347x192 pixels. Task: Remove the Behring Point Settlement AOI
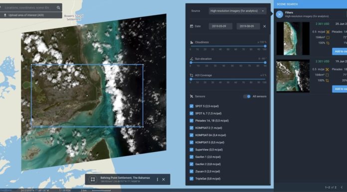click(164, 180)
